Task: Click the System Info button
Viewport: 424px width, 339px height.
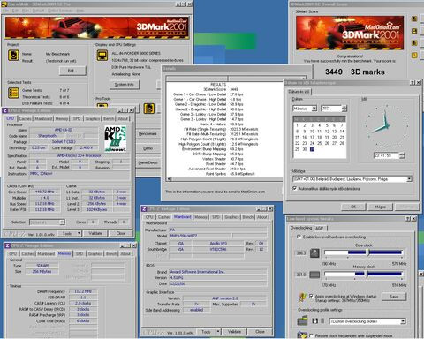Action: tap(124, 85)
